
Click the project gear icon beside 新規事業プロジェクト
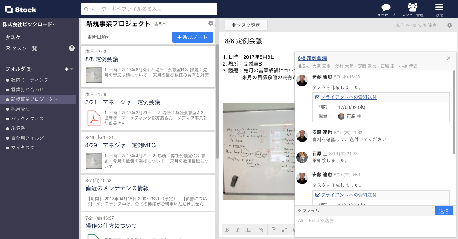tap(211, 23)
